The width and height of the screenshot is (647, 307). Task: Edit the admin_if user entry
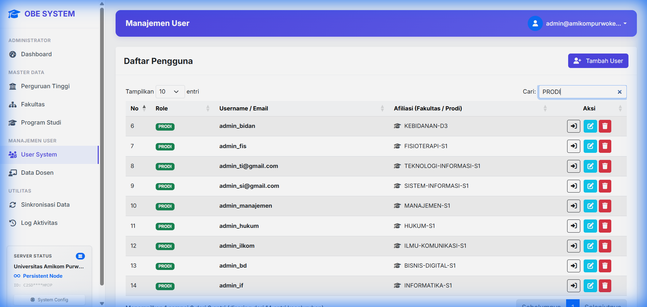pyautogui.click(x=590, y=286)
